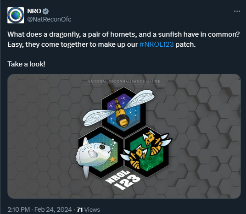
Task: View the 71 Views analytics
Action: coord(88,209)
